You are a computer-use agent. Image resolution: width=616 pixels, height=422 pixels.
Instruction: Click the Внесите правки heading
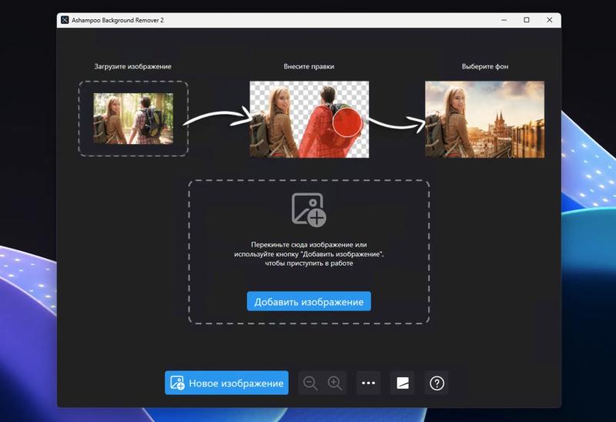[x=309, y=66]
